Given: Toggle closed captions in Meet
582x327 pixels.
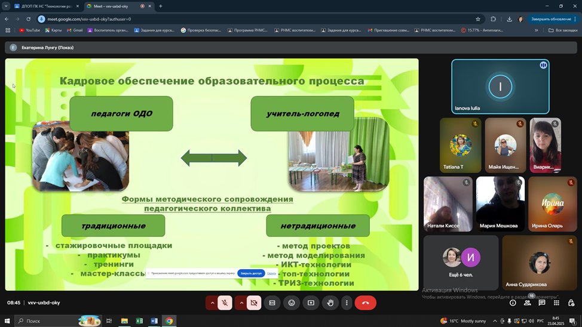Looking at the screenshot, I should click(x=272, y=303).
